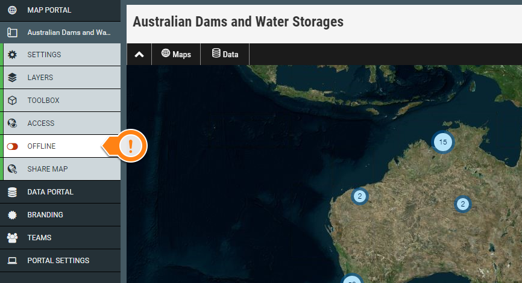Open the Data Portal database icon
This screenshot has height=283, width=522.
point(12,192)
